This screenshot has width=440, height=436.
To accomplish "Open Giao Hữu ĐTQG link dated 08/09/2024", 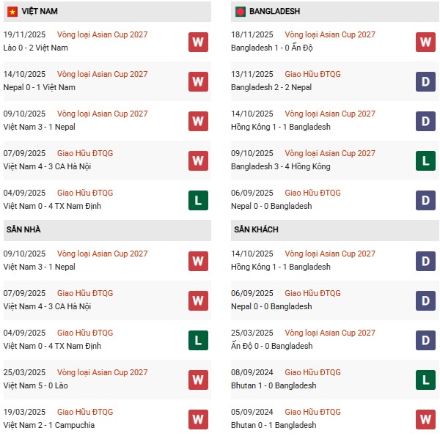I will click(x=312, y=372).
